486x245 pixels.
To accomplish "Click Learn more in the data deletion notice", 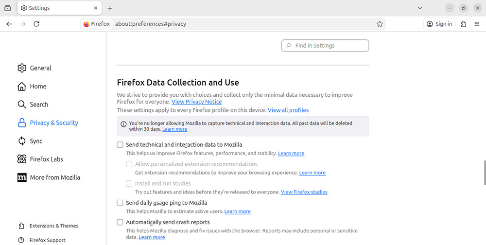I will pyautogui.click(x=175, y=129).
